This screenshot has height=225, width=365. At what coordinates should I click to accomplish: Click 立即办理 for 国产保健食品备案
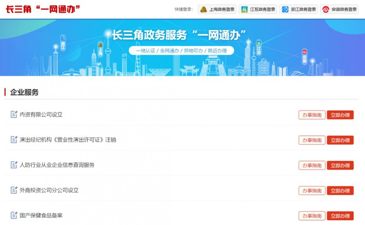(340, 216)
